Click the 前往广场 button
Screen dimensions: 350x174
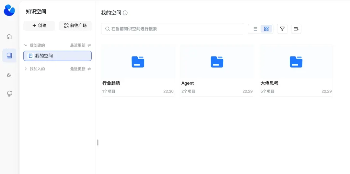click(x=75, y=26)
